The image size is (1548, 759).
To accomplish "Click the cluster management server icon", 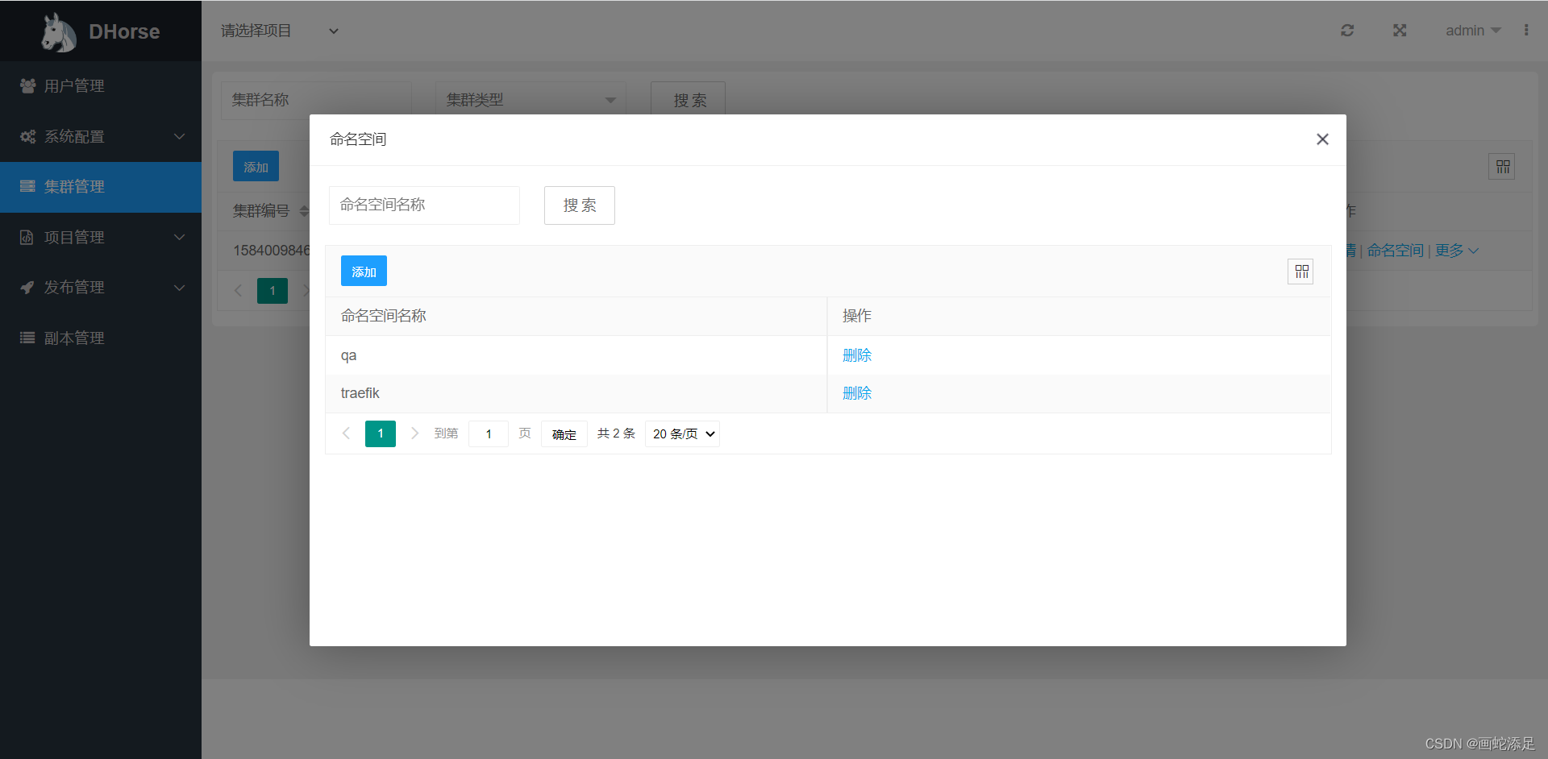I will click(x=27, y=186).
